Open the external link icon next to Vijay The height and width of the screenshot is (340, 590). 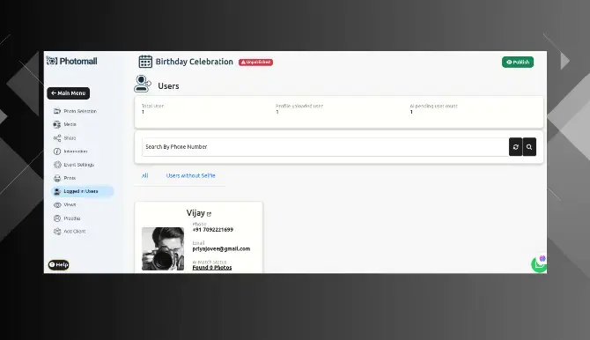coord(210,214)
